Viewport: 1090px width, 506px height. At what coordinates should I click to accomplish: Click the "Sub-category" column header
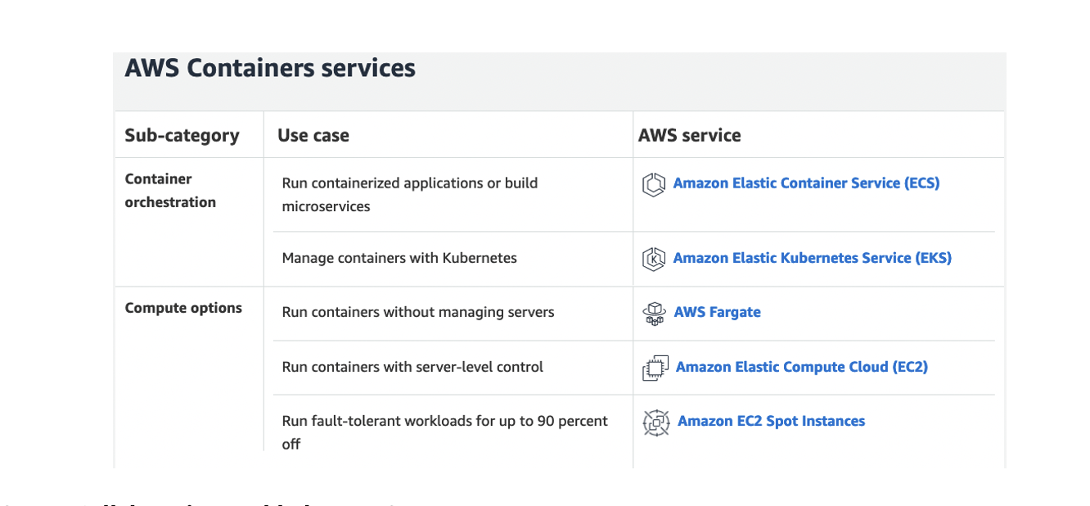182,136
